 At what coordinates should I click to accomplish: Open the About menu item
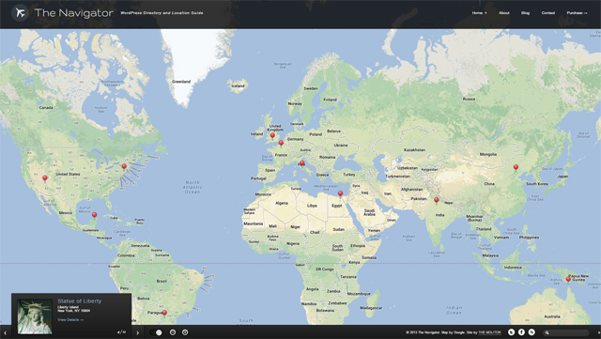[503, 13]
